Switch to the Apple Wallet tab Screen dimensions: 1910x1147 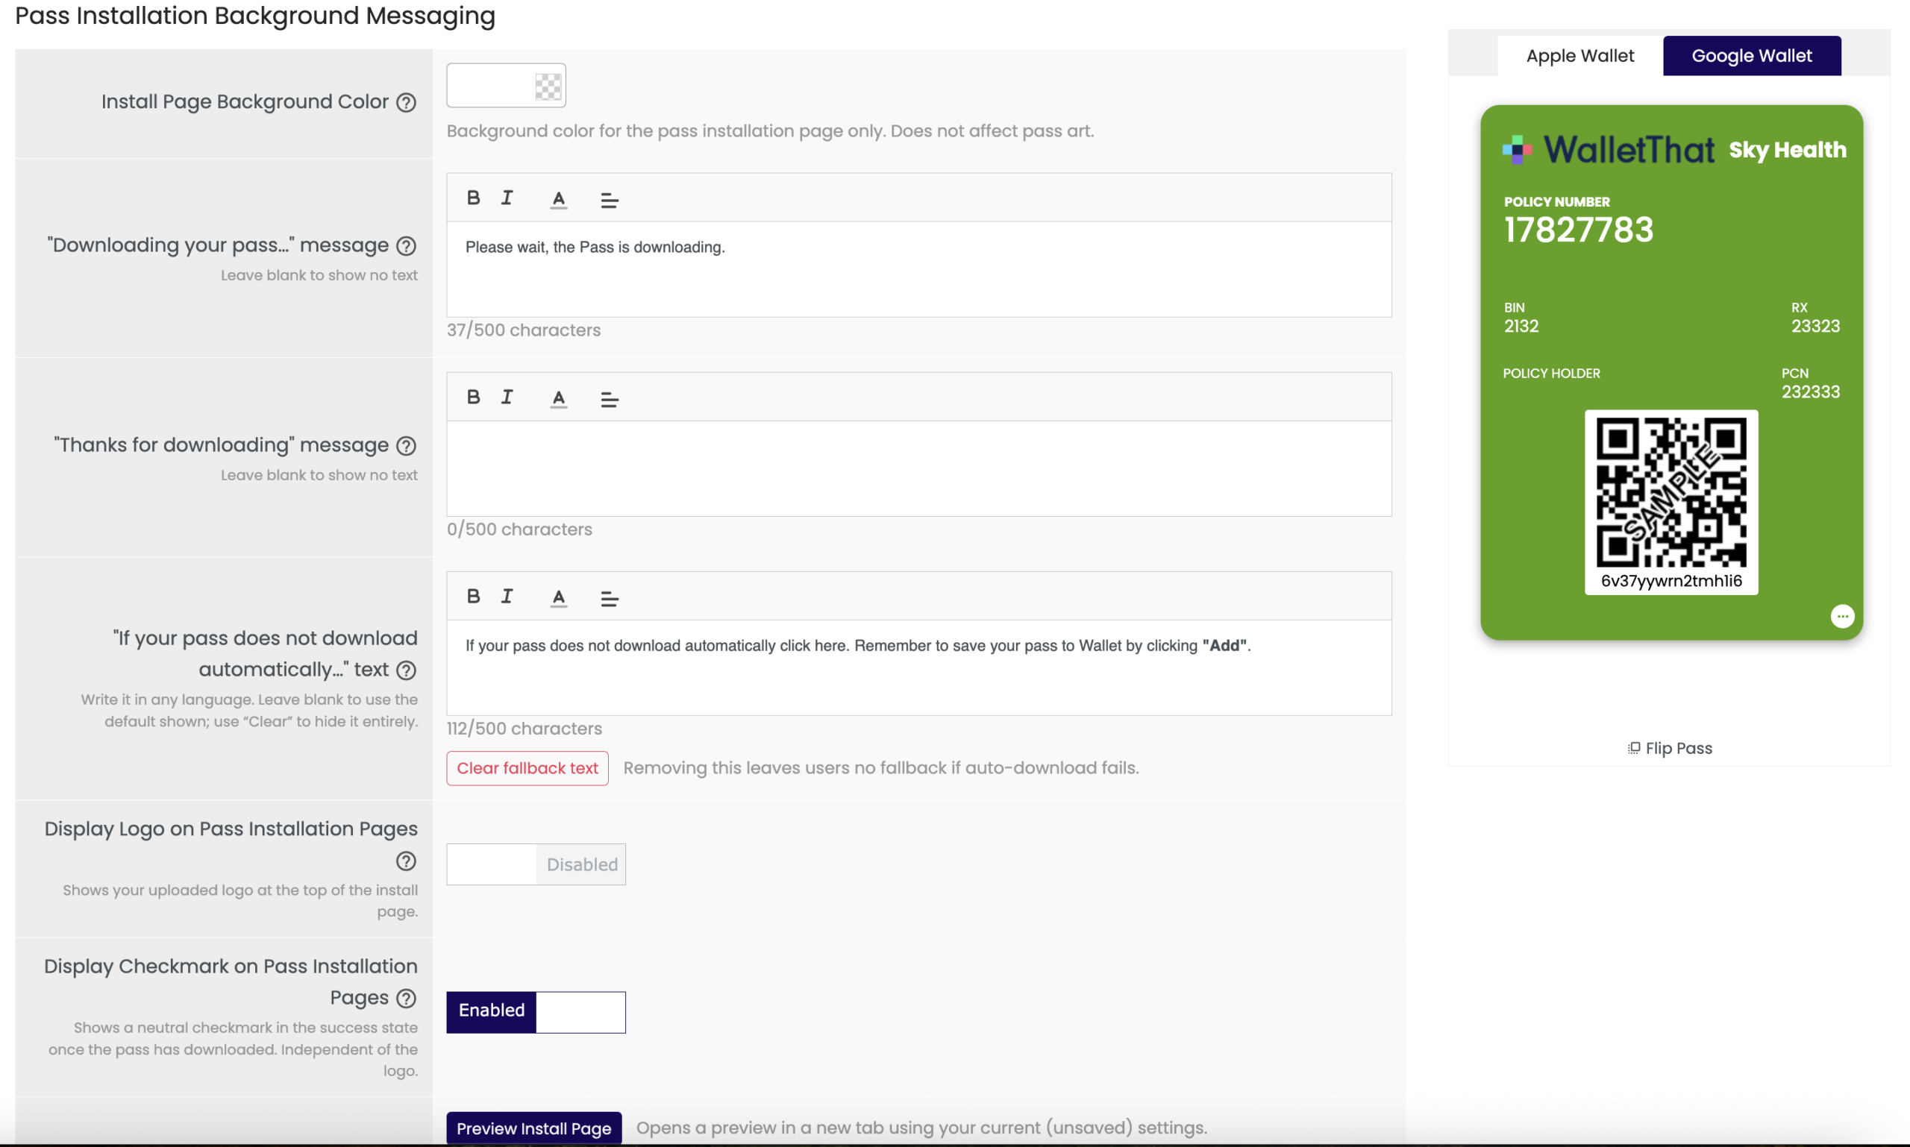(x=1579, y=56)
